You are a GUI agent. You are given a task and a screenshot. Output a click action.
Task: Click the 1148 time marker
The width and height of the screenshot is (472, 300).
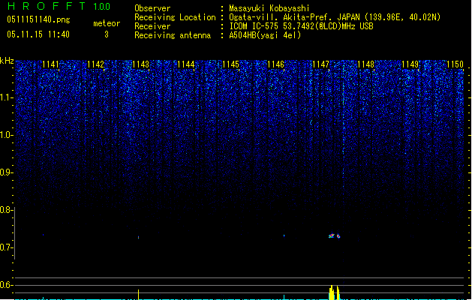pos(365,64)
